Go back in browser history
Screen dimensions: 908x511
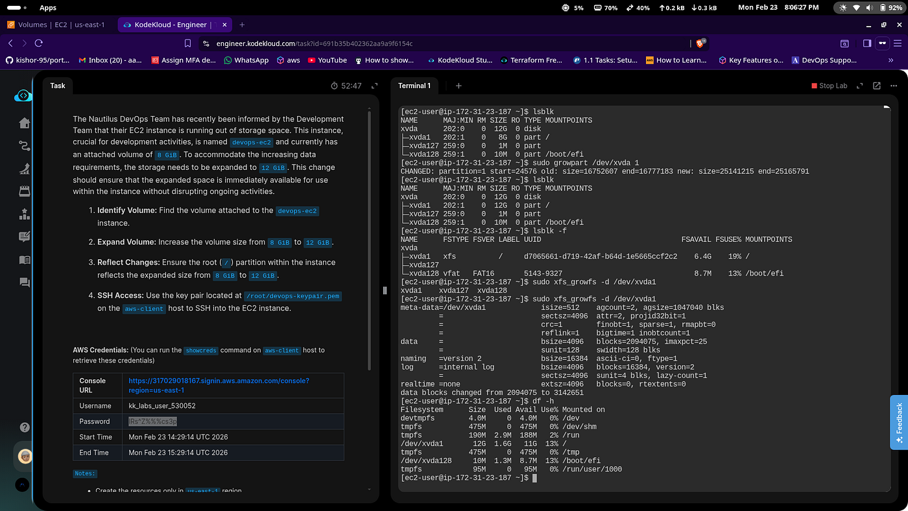pyautogui.click(x=10, y=43)
